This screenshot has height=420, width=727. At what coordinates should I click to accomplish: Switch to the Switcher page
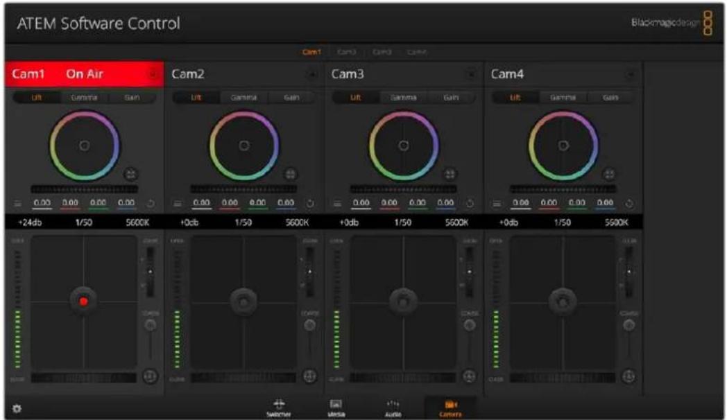(x=279, y=408)
